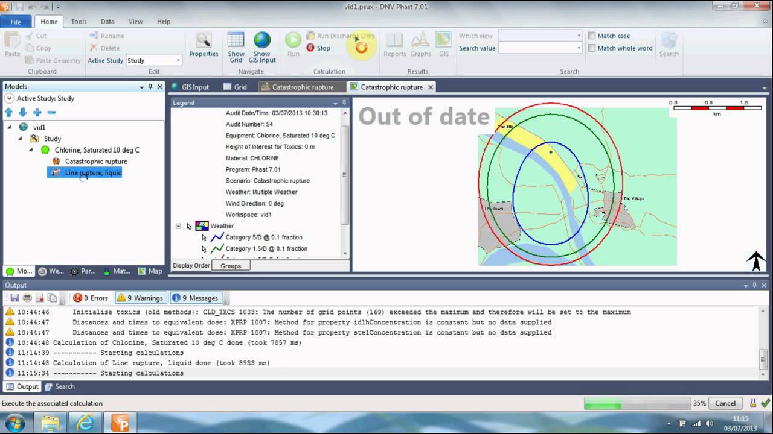Collapse the Weather group in Legend
773x434 pixels.
(x=178, y=226)
